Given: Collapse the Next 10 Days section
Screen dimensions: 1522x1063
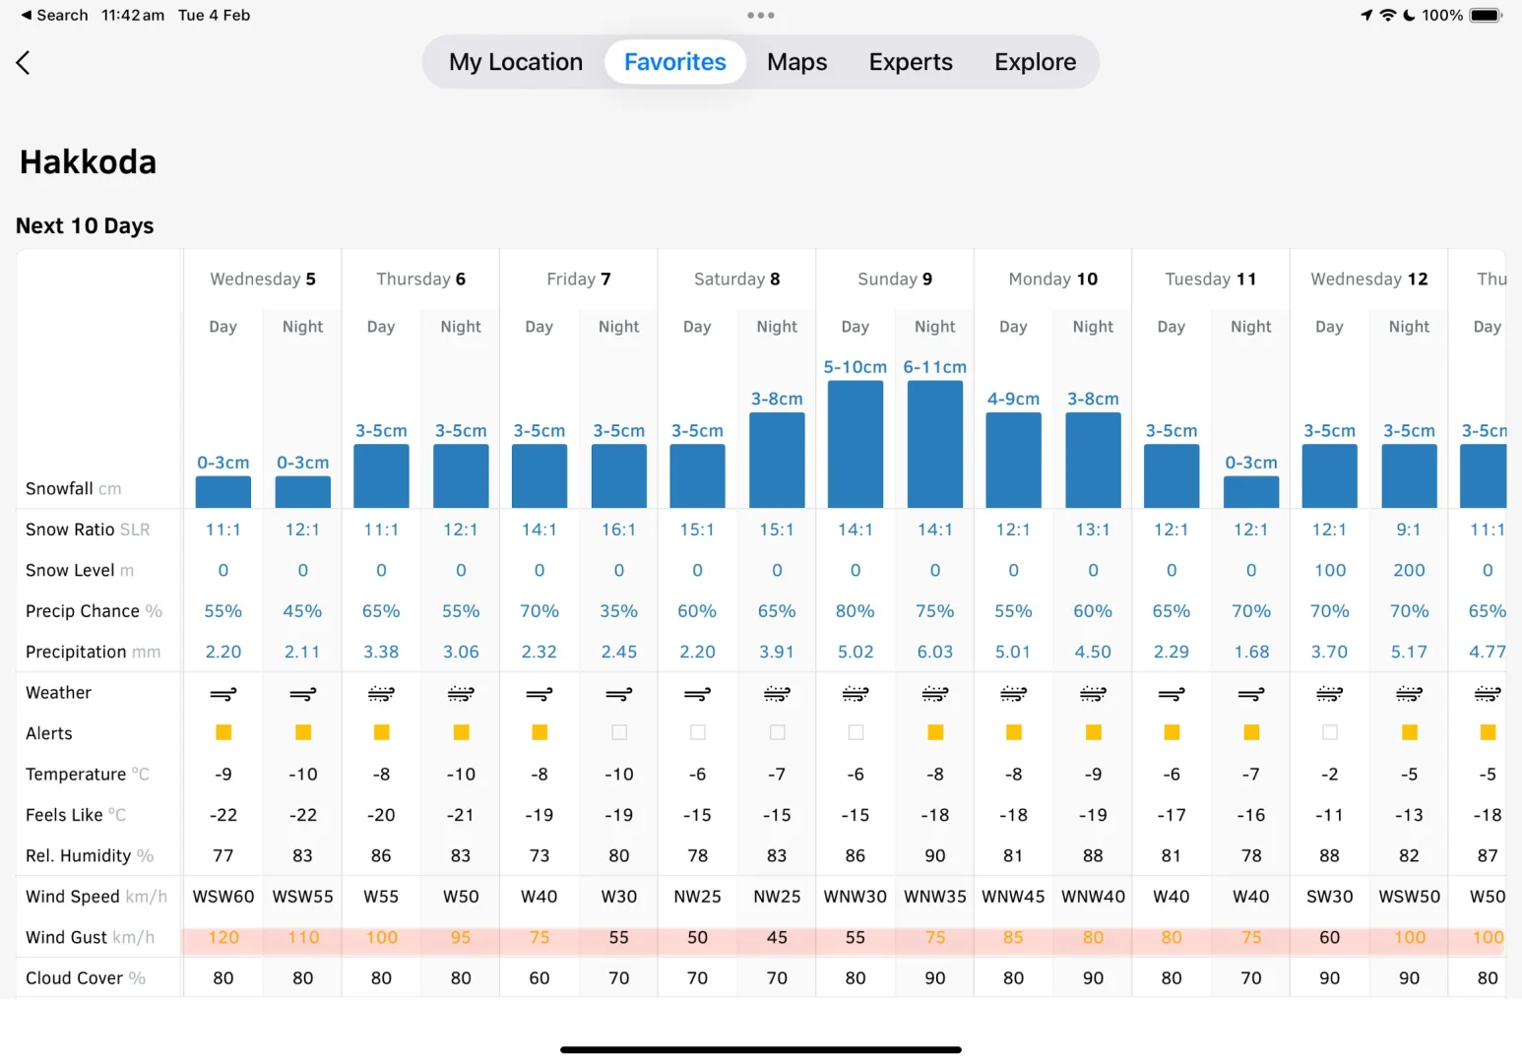Looking at the screenshot, I should pyautogui.click(x=84, y=225).
